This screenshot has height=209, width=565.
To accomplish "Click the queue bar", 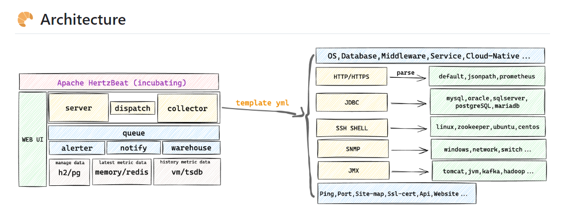I will tap(134, 133).
